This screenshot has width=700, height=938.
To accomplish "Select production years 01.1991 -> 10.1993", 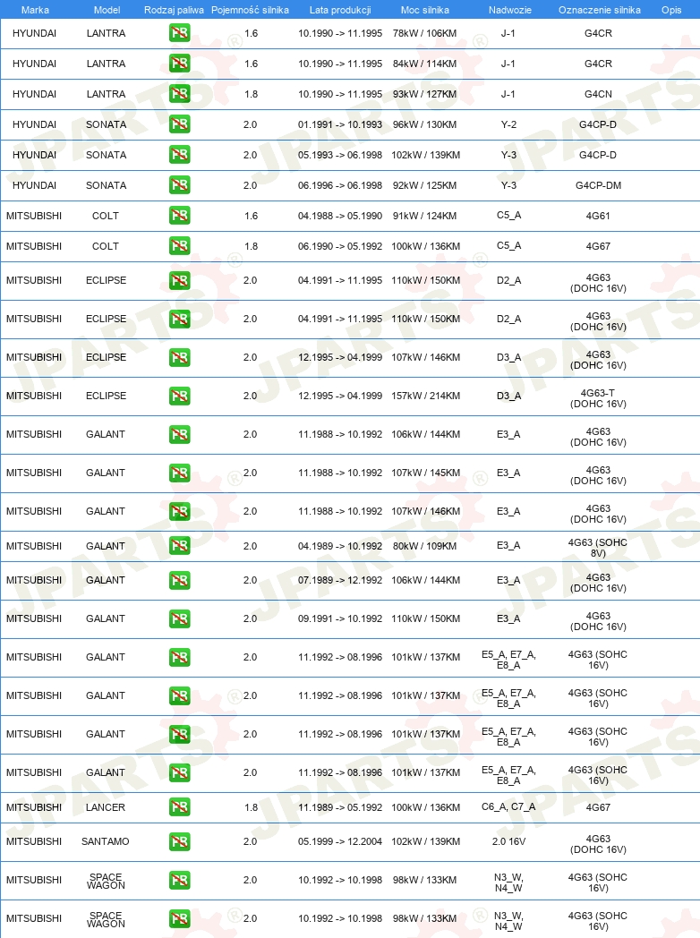I will [x=340, y=124].
